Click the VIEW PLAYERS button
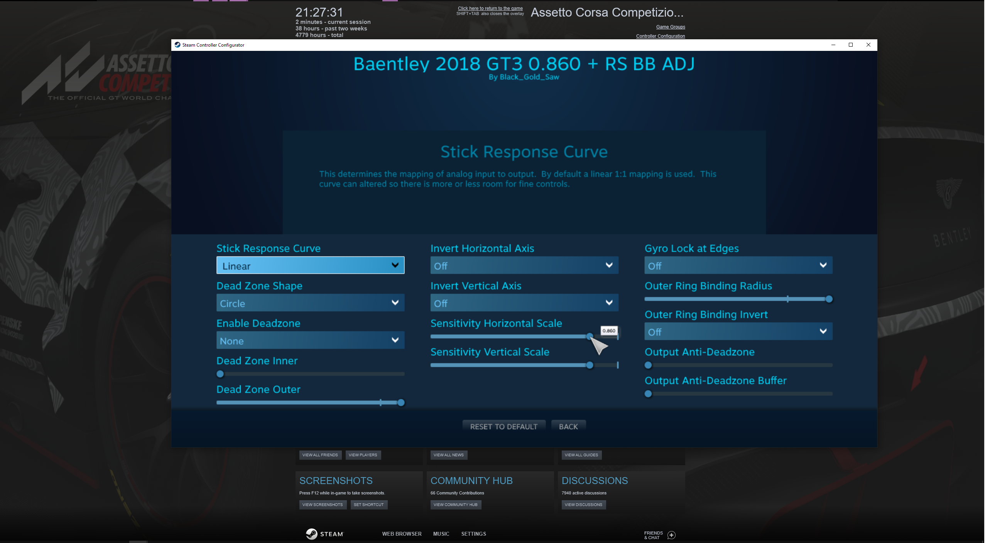This screenshot has height=543, width=985. pyautogui.click(x=363, y=455)
